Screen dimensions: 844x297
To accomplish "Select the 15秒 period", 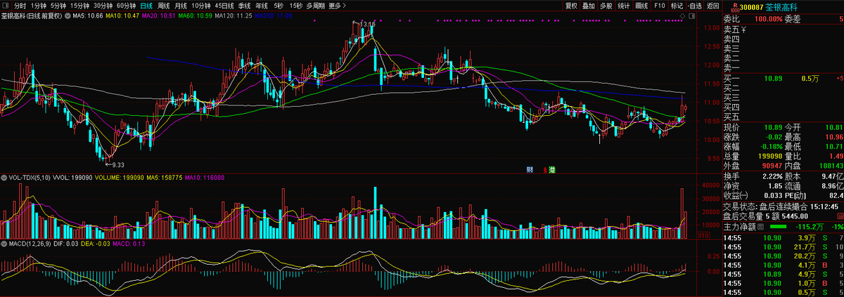I will click(296, 6).
